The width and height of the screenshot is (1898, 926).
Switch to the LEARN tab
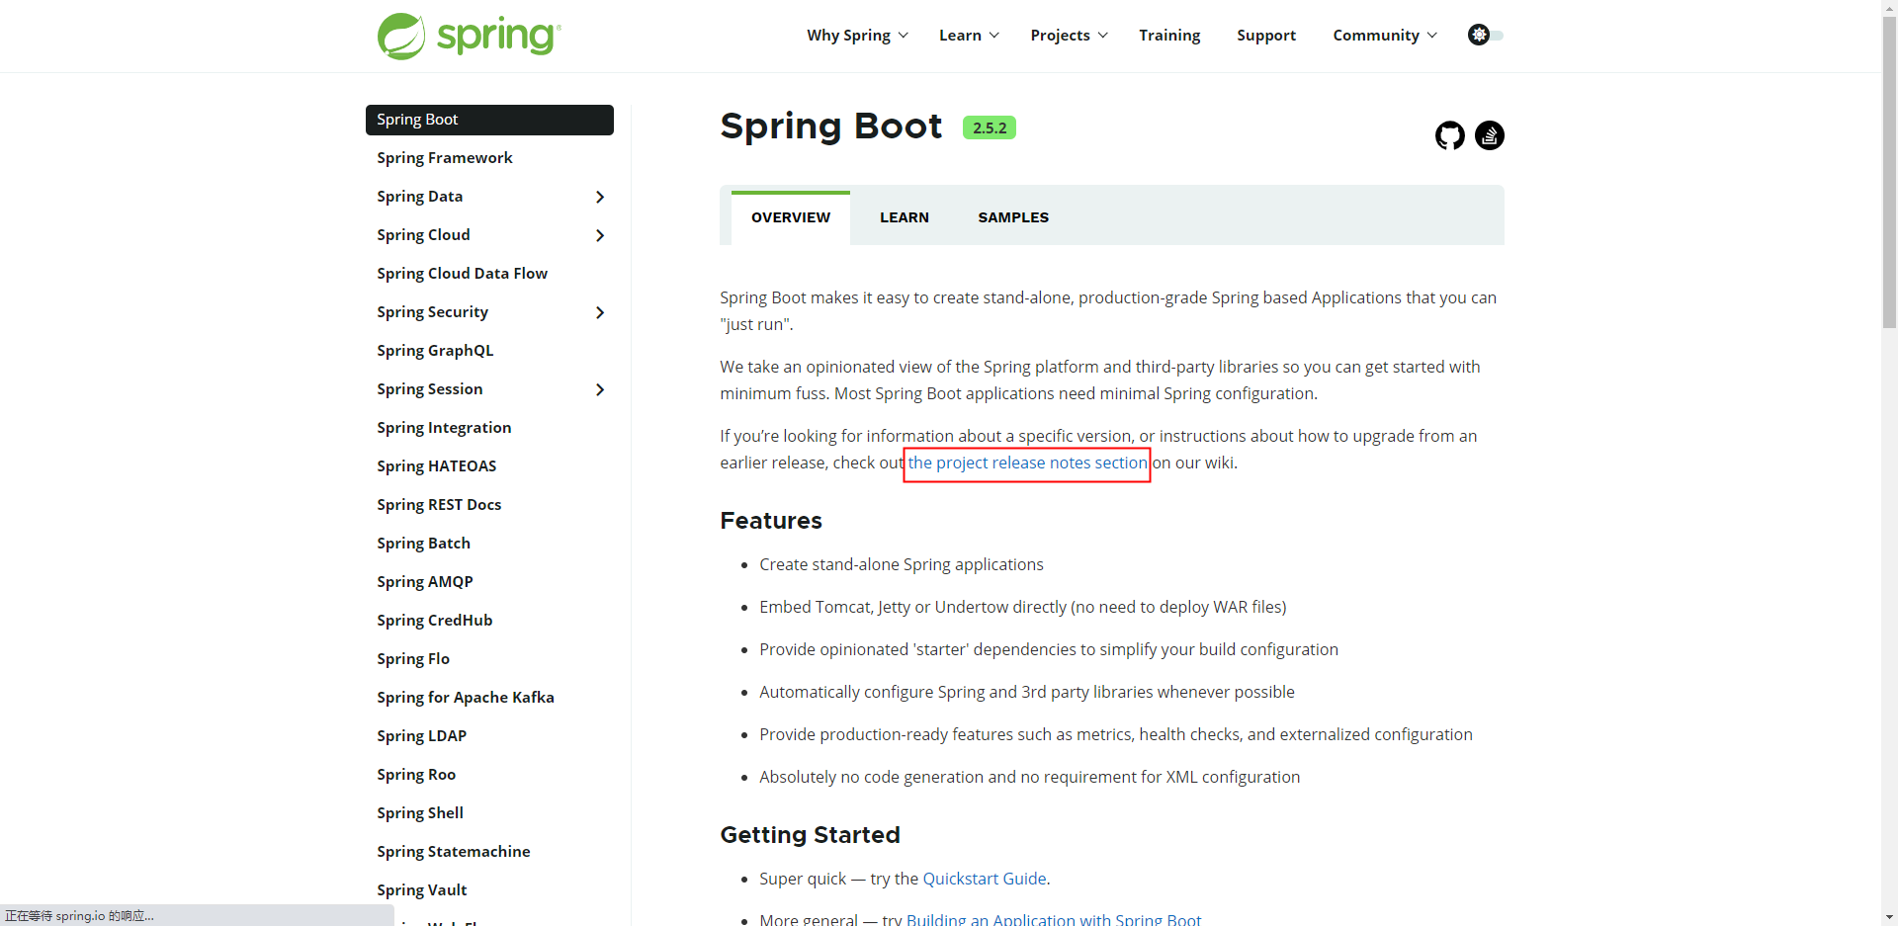point(905,217)
